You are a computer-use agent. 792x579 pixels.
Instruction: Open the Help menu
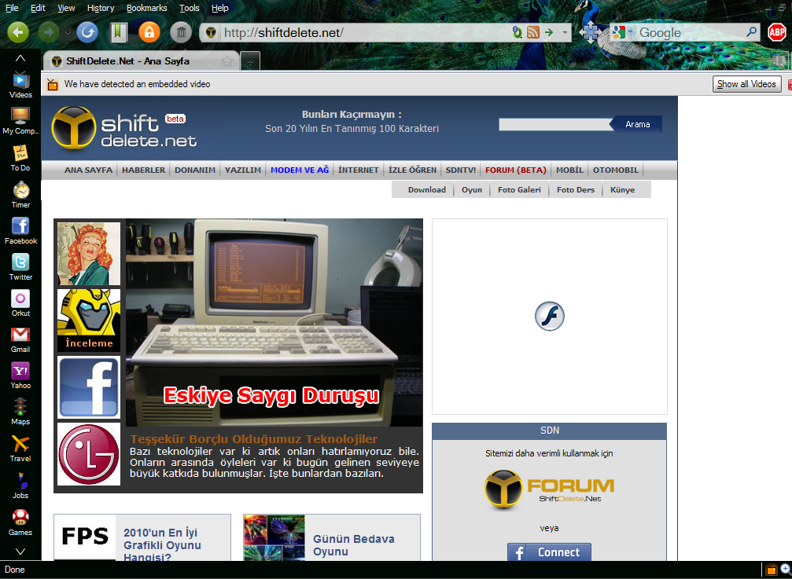pyautogui.click(x=219, y=8)
